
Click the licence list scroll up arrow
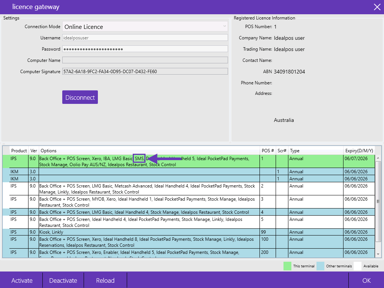click(378, 158)
